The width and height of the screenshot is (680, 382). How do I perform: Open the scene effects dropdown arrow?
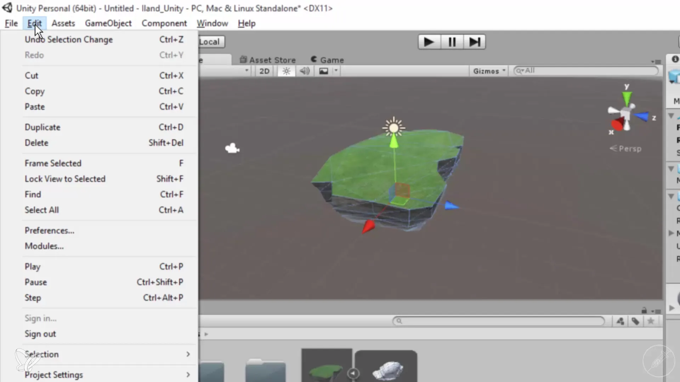click(336, 71)
